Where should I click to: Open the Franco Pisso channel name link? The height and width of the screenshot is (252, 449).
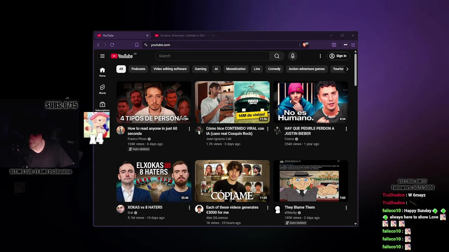tap(137, 139)
